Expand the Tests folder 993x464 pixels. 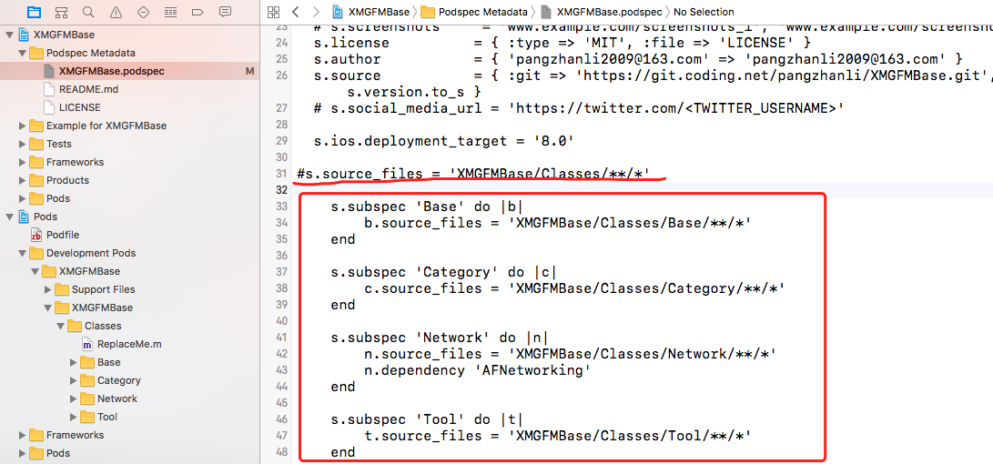(23, 144)
